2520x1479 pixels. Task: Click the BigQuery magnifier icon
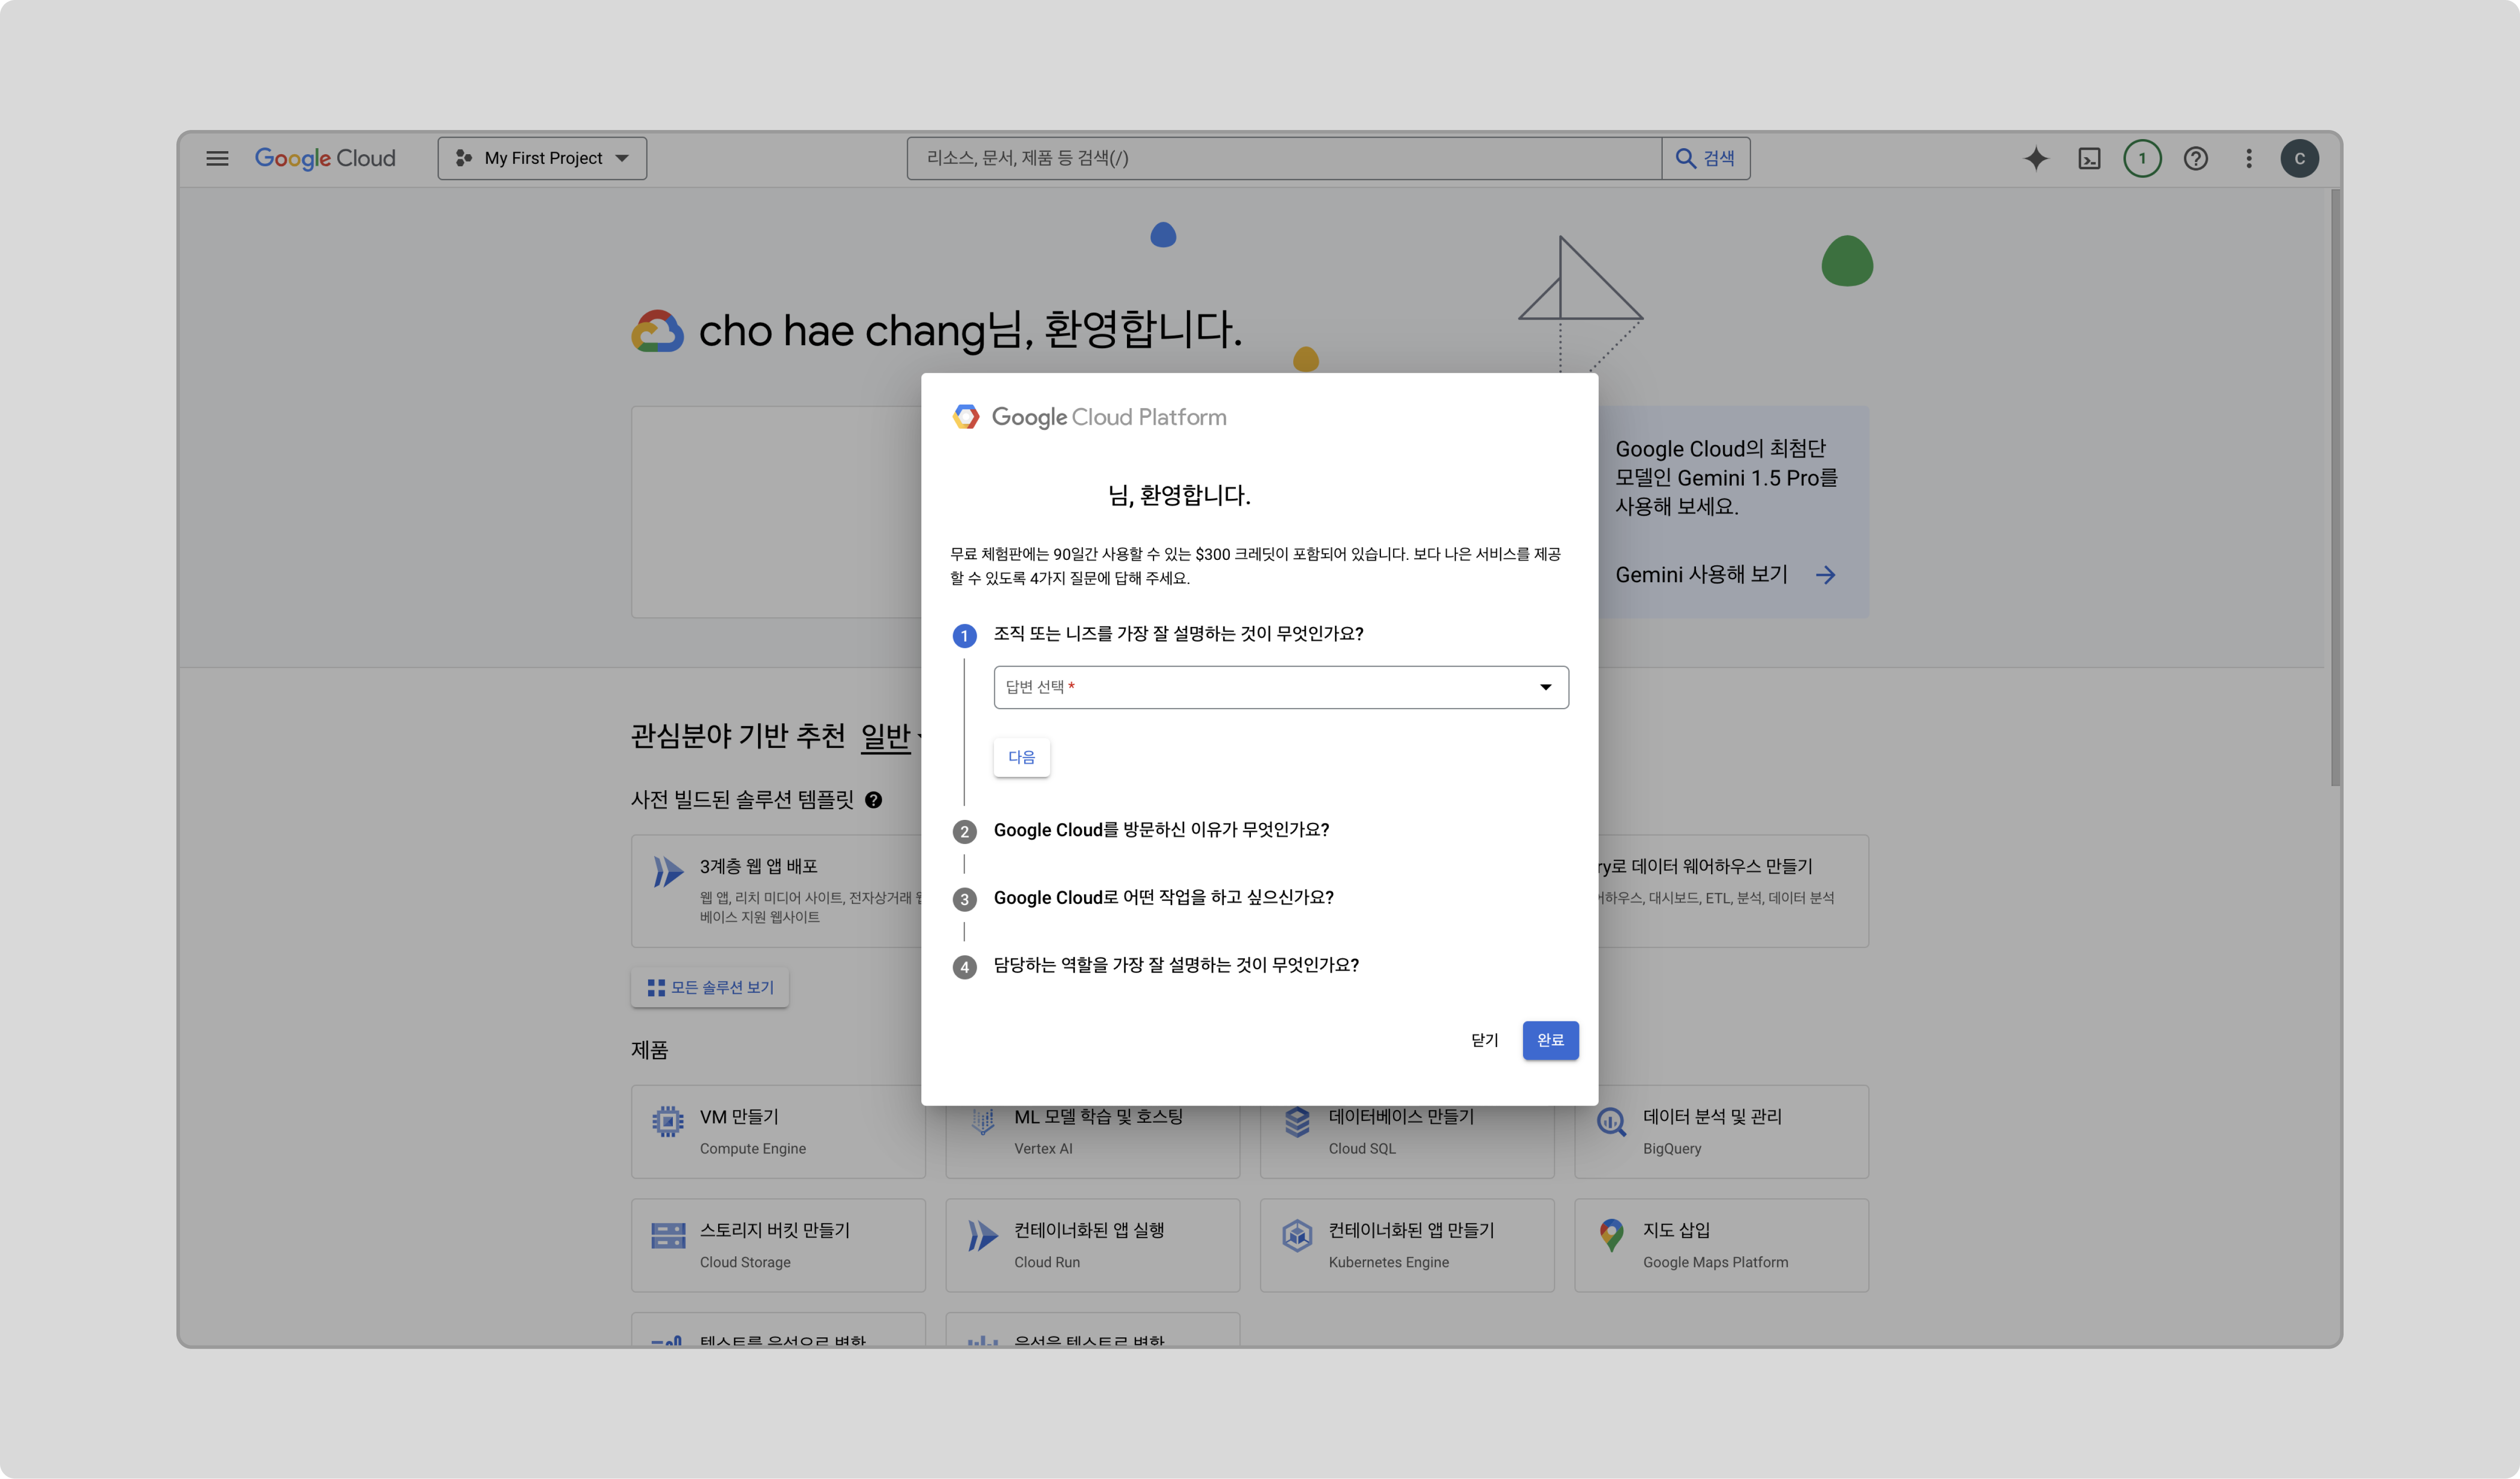(x=1612, y=1122)
